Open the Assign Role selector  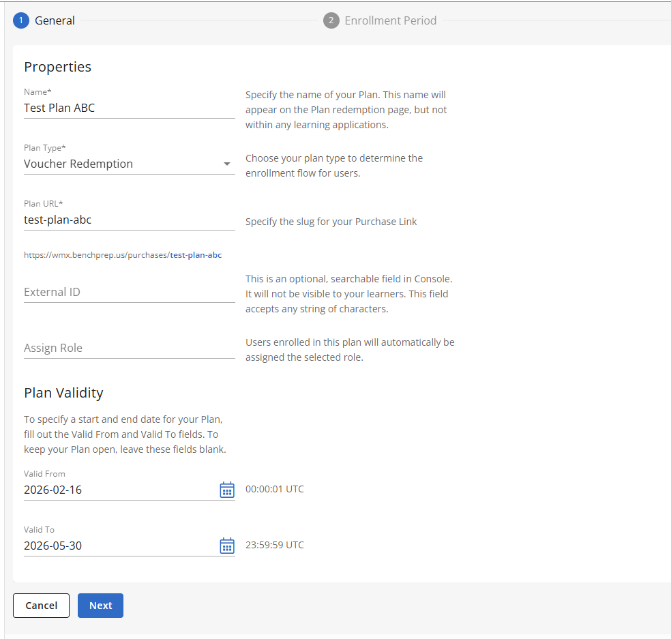[129, 348]
